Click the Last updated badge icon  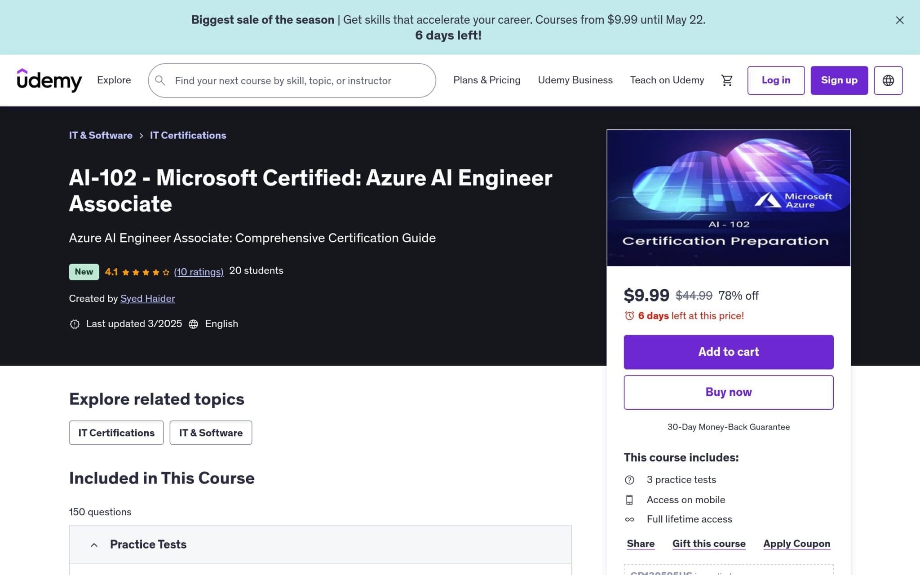pos(75,324)
